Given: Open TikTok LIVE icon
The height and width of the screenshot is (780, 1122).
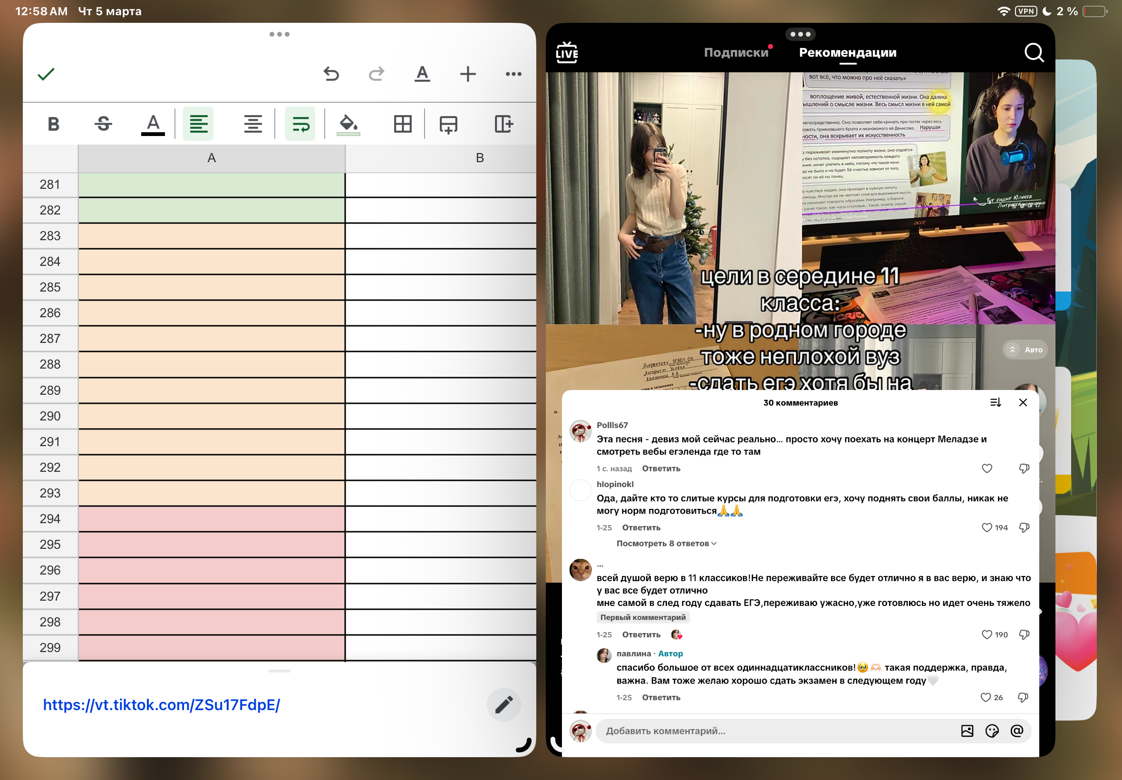Looking at the screenshot, I should click(567, 52).
